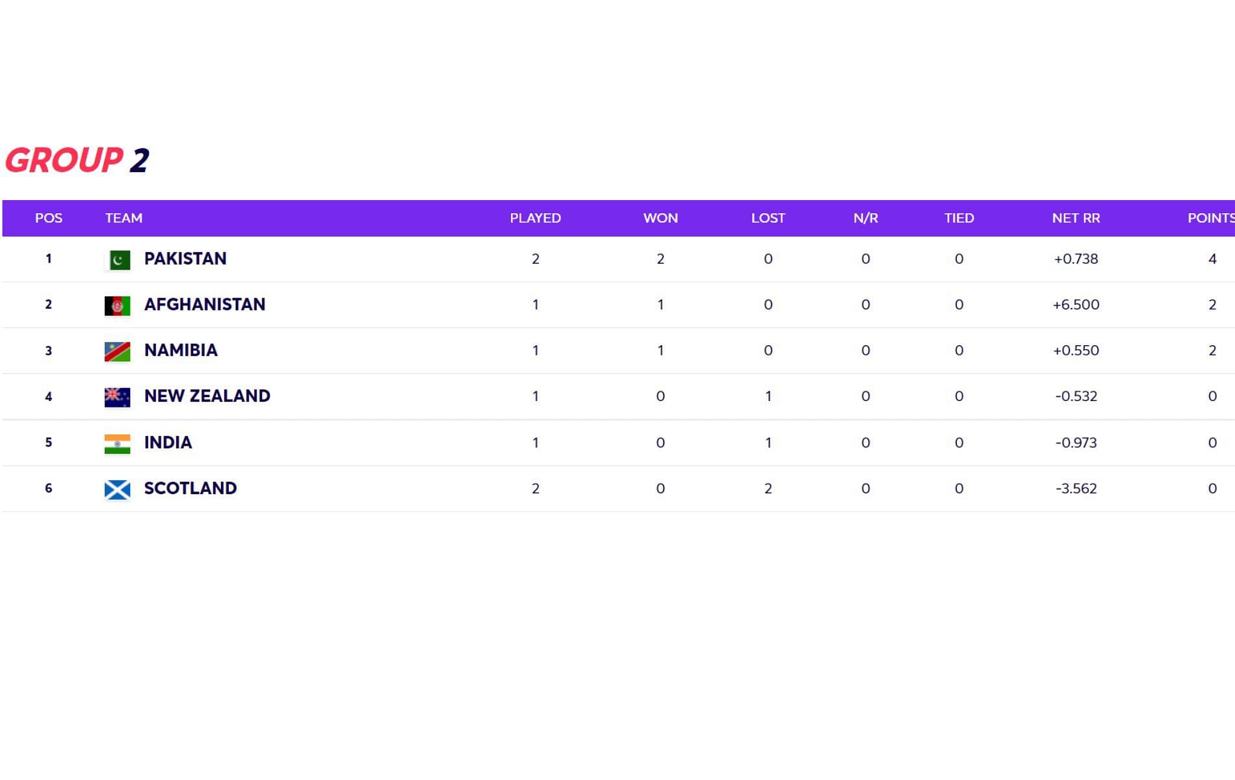1235x780 pixels.
Task: Click the WON column header
Action: tap(660, 218)
